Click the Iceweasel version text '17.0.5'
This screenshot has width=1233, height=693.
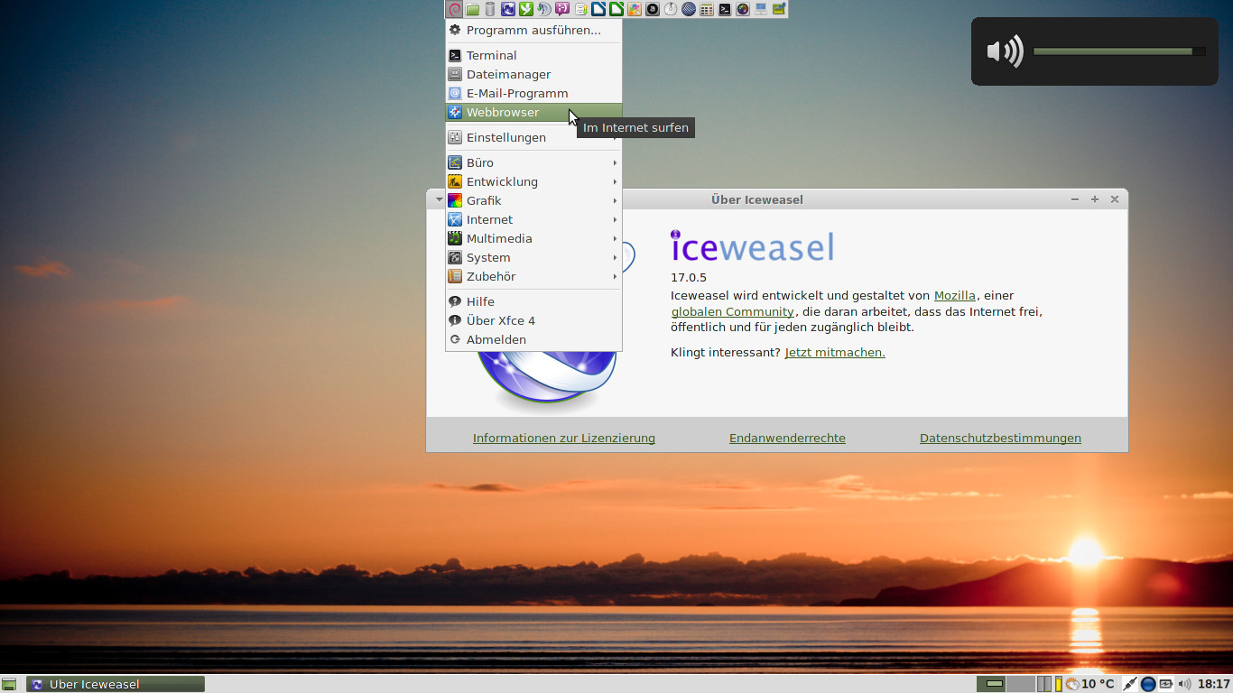689,277
